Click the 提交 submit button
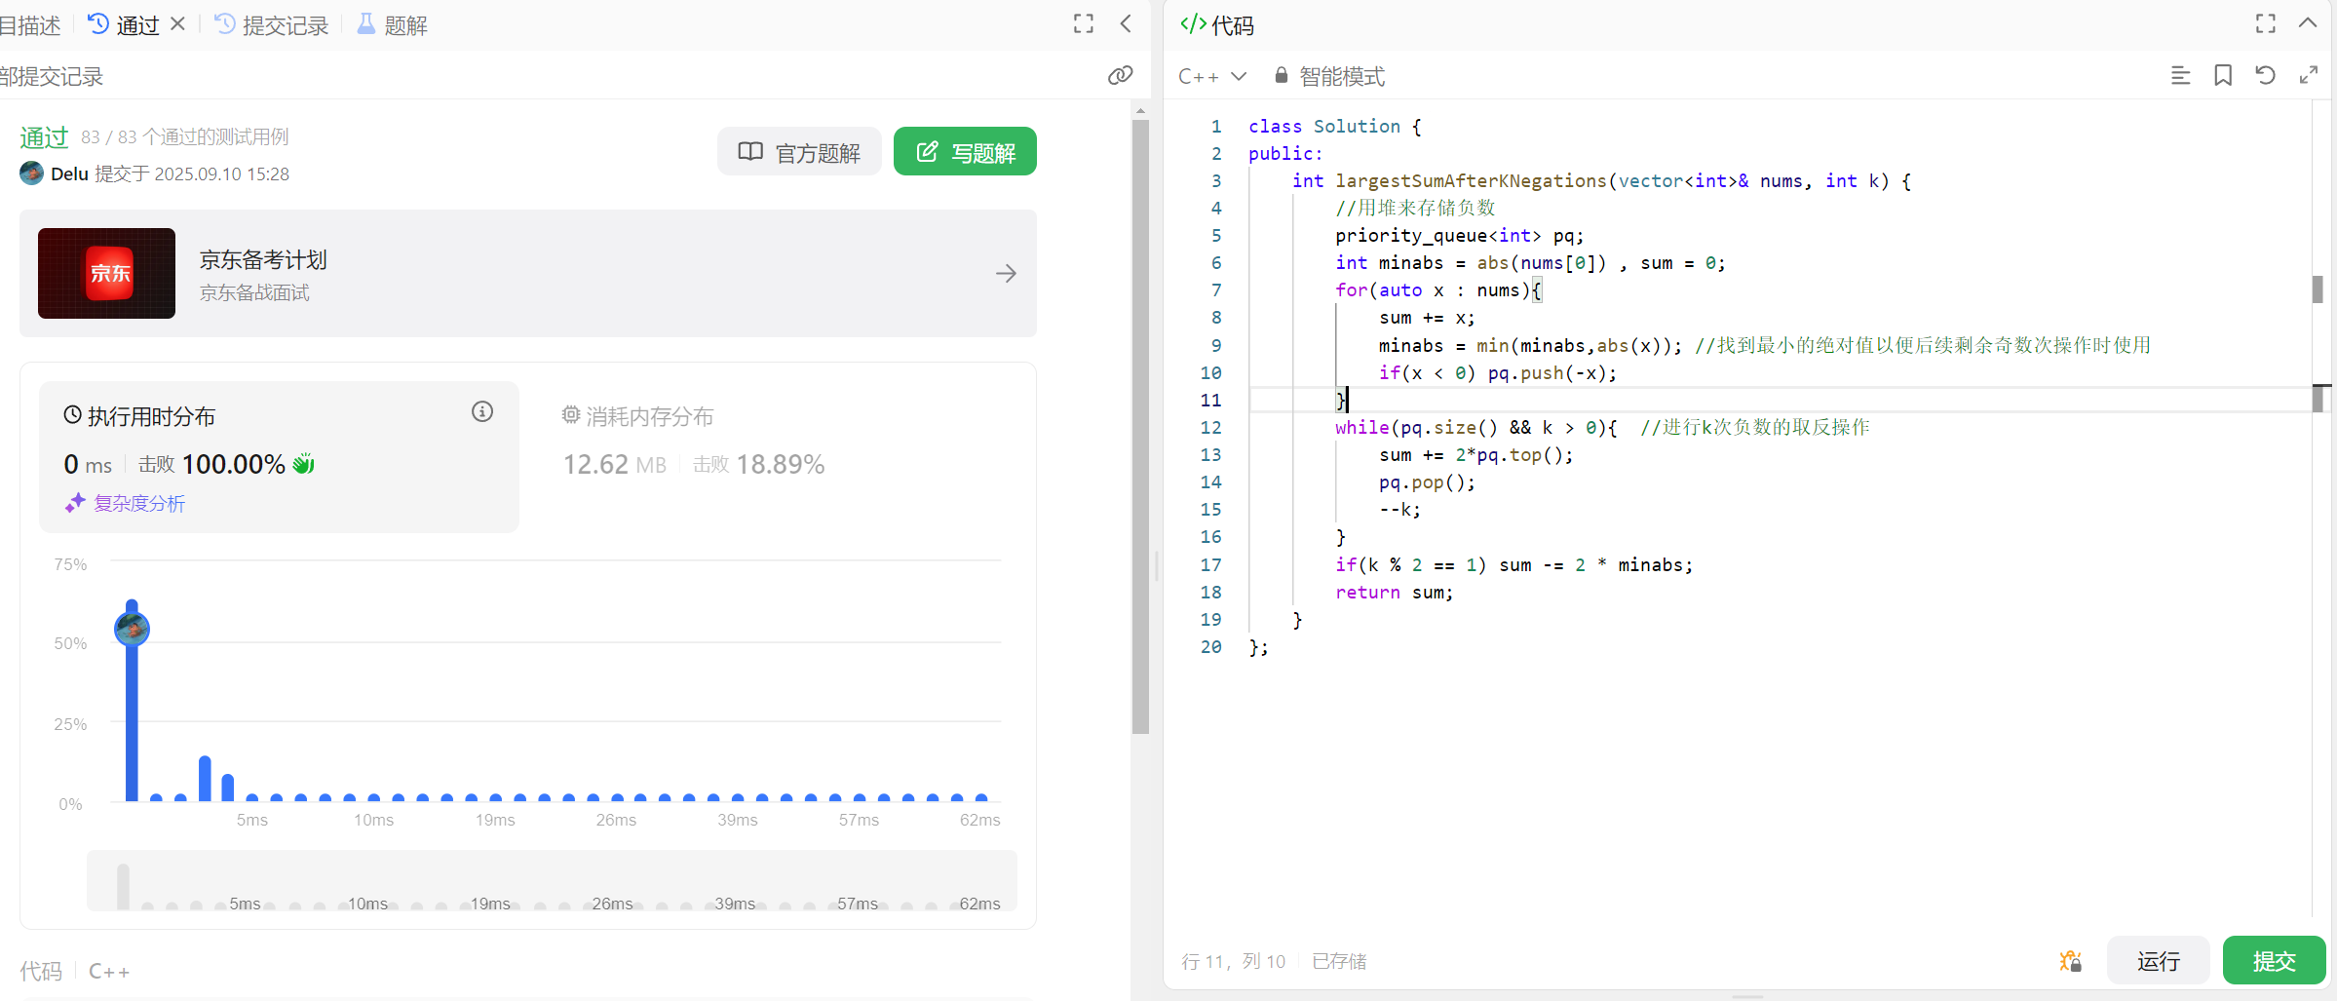Screen dimensions: 2337x1001 pos(2275,961)
